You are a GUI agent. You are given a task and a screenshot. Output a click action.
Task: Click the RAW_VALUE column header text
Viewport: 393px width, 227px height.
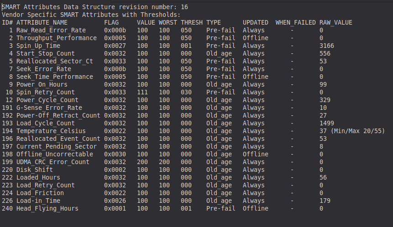[336, 22]
